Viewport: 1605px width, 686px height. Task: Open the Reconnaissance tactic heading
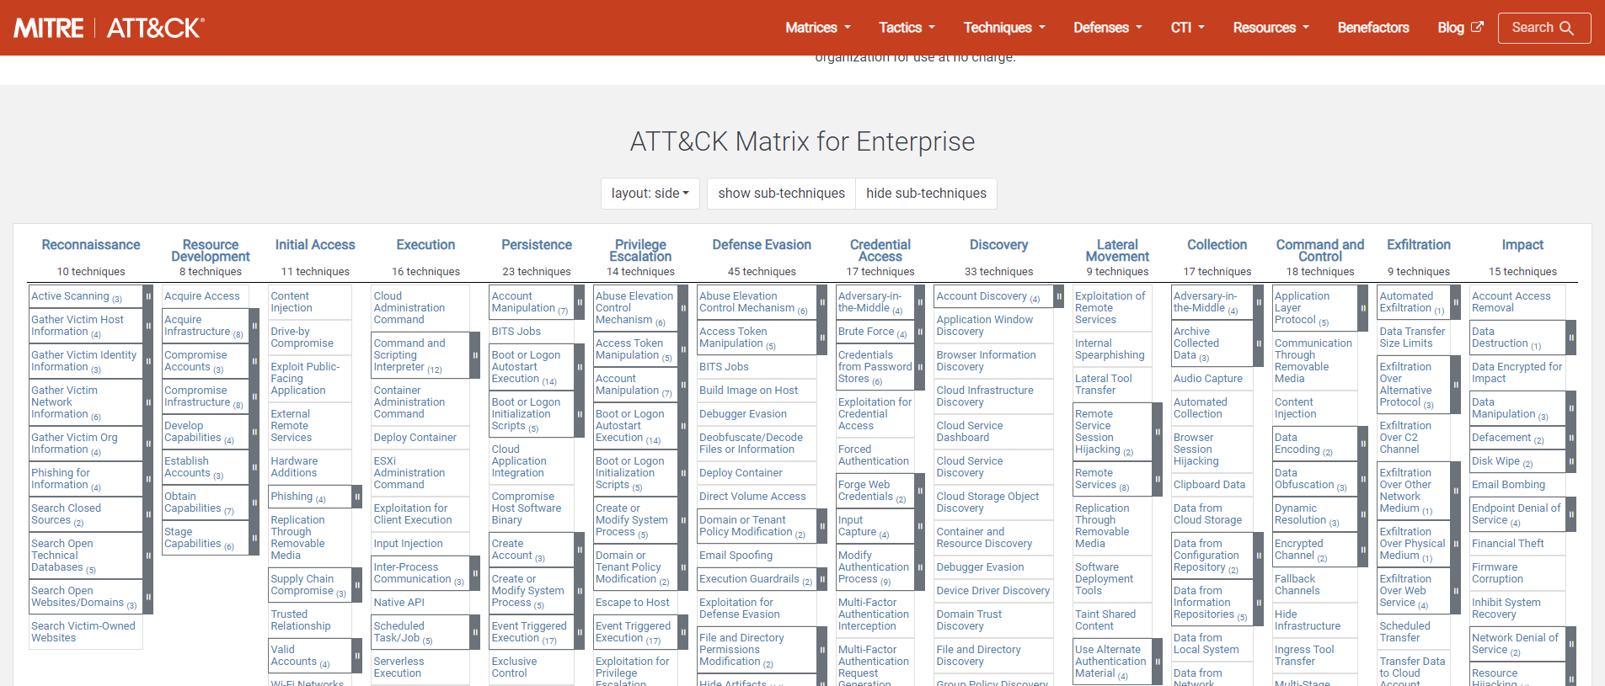pyautogui.click(x=91, y=245)
